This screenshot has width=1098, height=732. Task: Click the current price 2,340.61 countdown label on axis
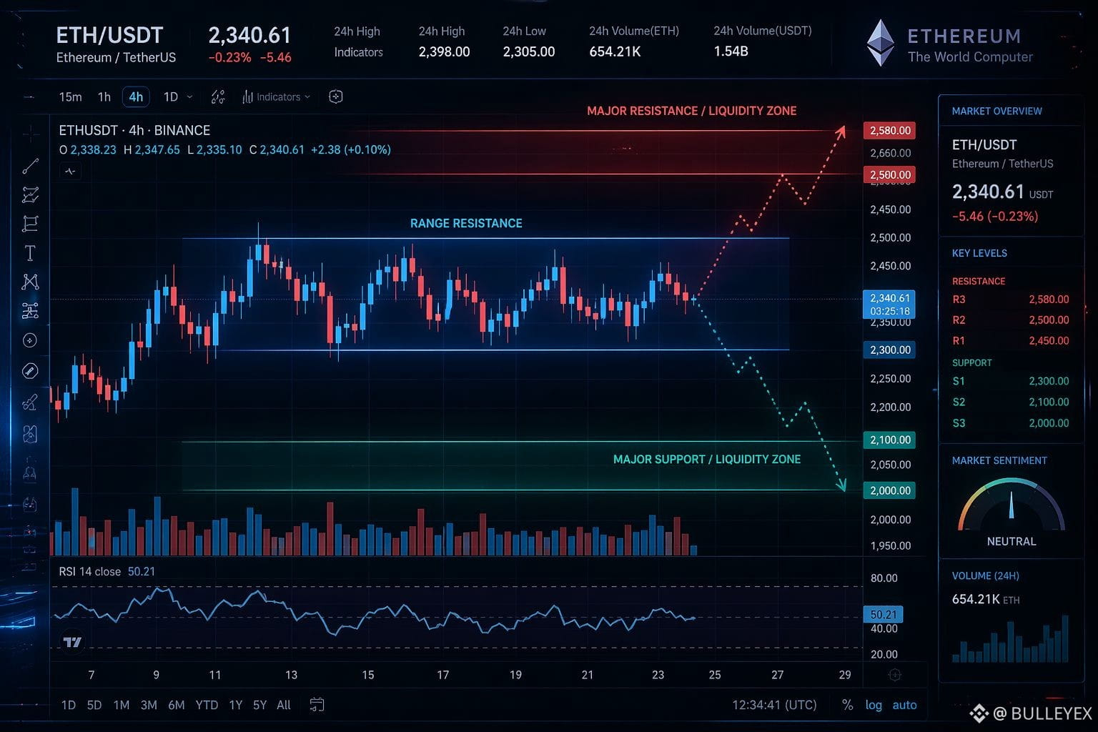(x=890, y=305)
